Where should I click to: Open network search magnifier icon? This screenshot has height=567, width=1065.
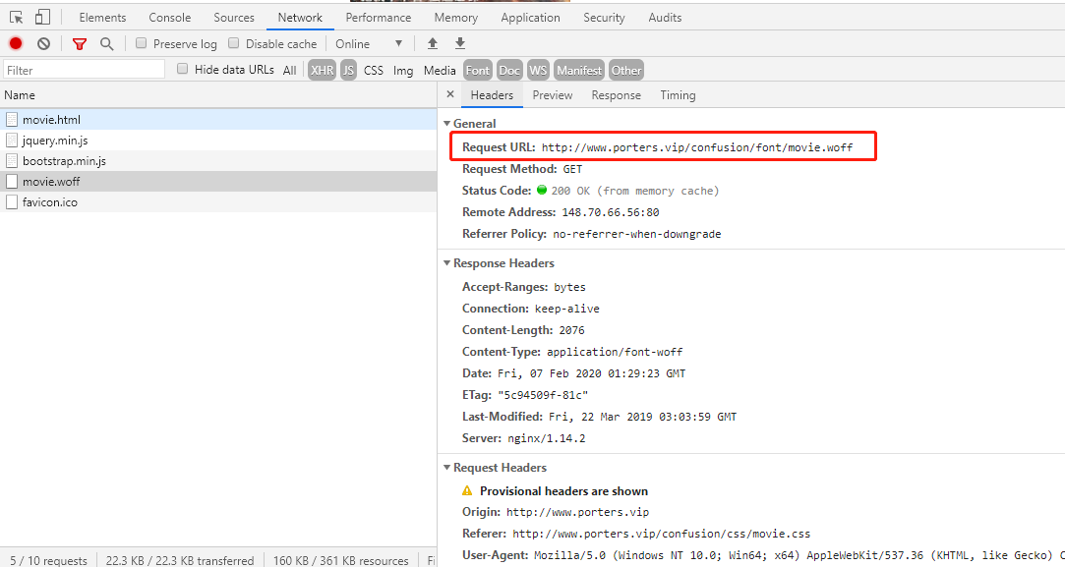tap(106, 44)
